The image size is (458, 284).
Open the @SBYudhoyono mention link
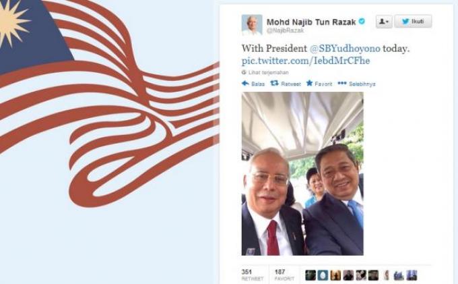345,49
